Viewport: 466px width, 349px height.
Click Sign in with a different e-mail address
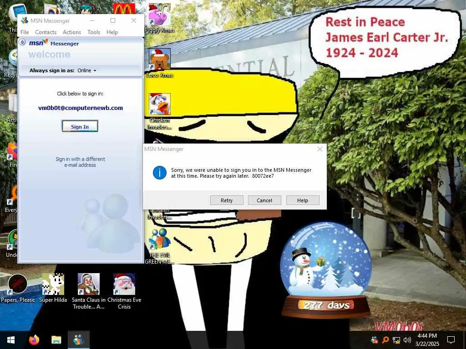tap(80, 162)
